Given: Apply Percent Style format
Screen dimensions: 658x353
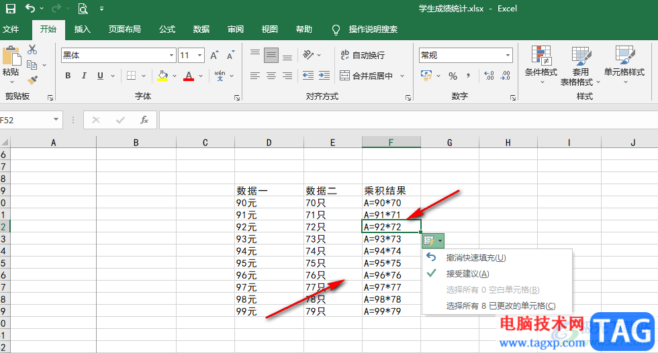Looking at the screenshot, I should (453, 76).
